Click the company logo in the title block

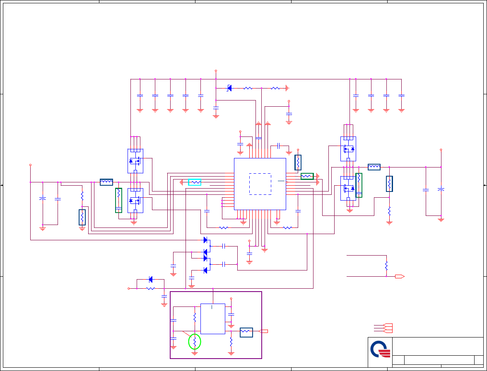pyautogui.click(x=380, y=349)
